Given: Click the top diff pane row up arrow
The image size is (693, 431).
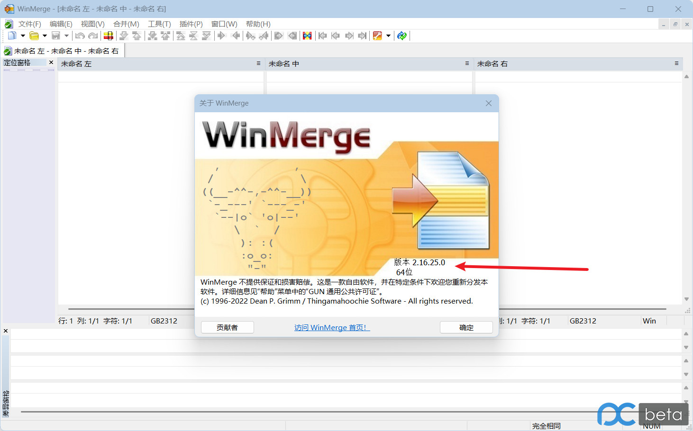Looking at the screenshot, I should tap(686, 333).
